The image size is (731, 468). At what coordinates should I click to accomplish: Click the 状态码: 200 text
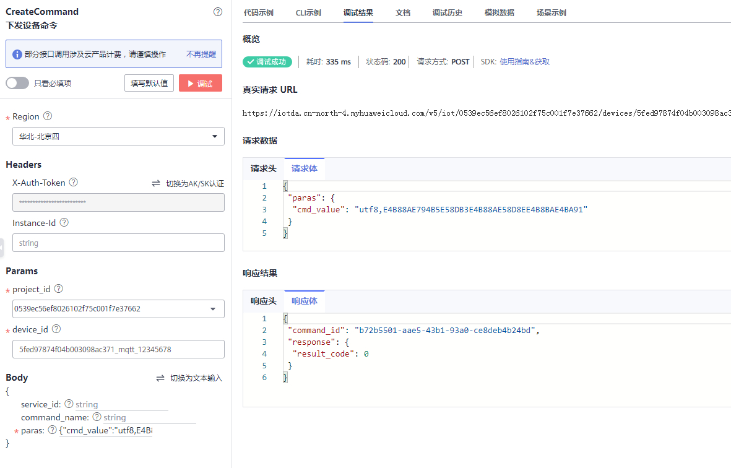(386, 61)
